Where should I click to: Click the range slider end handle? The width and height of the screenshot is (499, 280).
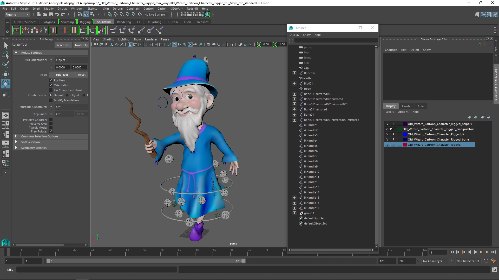(243, 261)
